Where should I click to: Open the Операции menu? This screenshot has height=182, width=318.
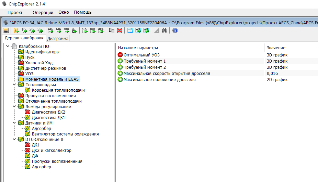(x=43, y=12)
